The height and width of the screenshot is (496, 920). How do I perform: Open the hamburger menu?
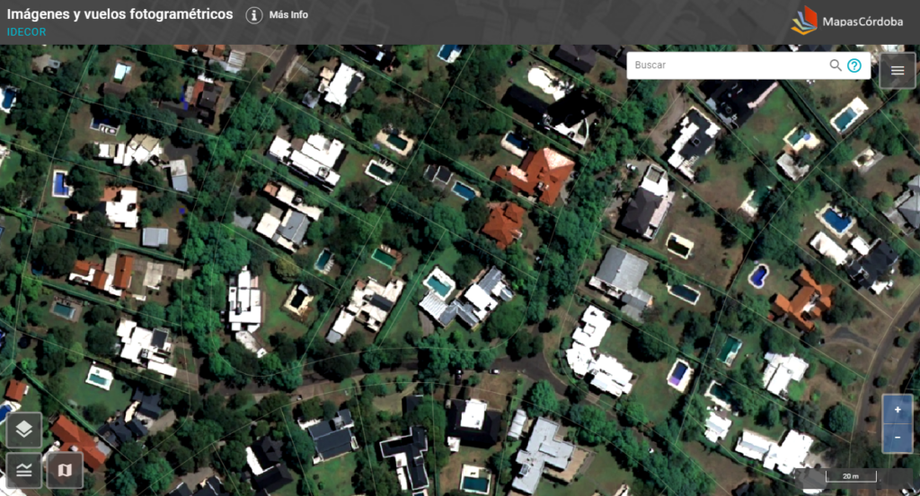pyautogui.click(x=898, y=70)
